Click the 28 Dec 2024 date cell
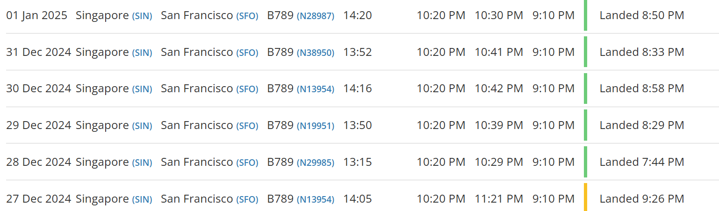Viewport: 719px width, 211px height. (38, 162)
